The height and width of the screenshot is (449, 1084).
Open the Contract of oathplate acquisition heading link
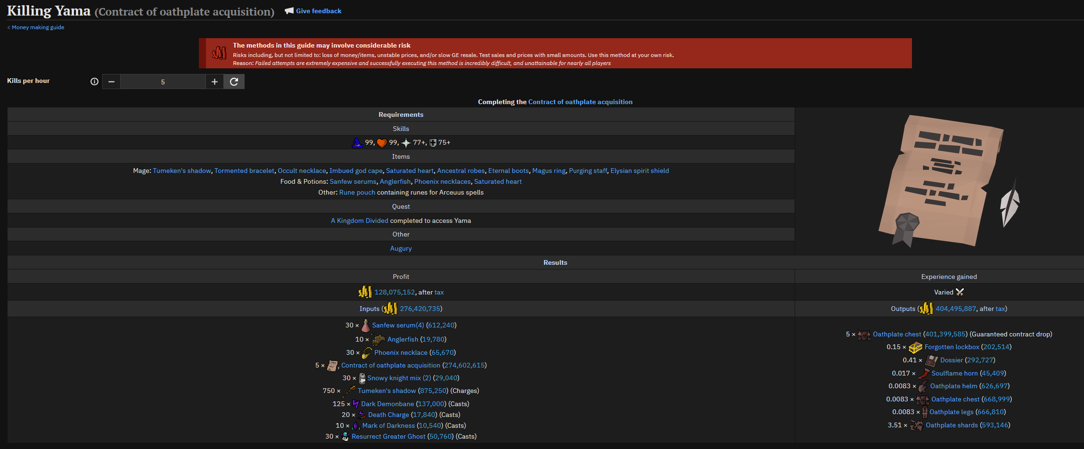pyautogui.click(x=580, y=102)
